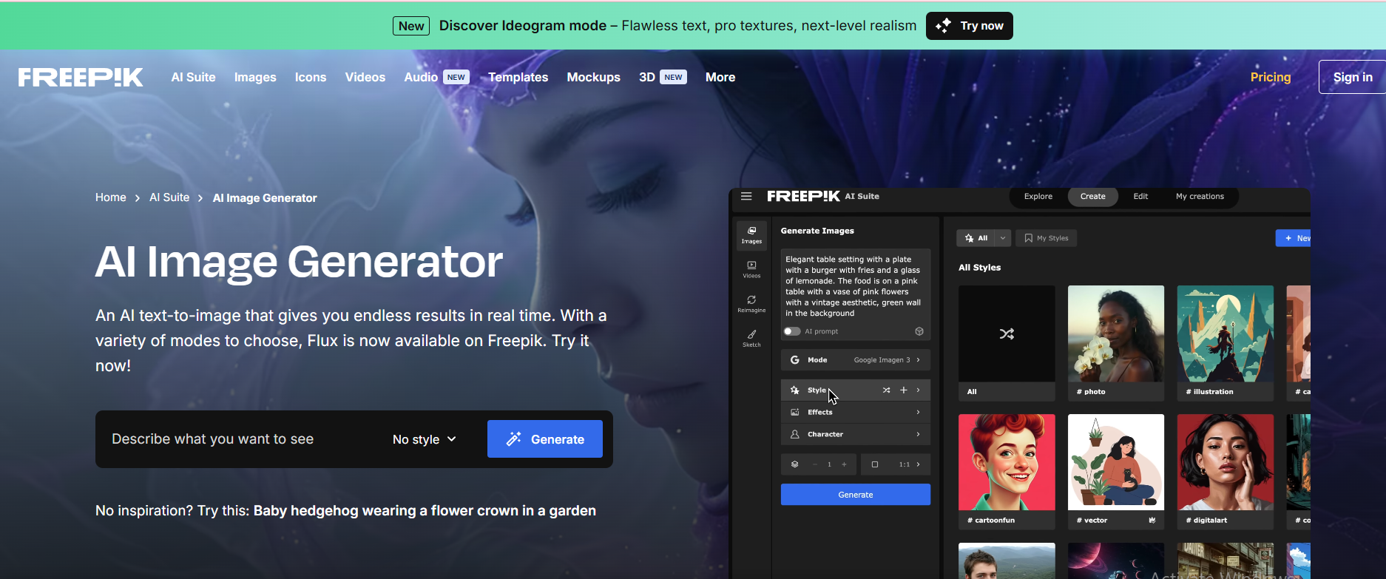This screenshot has width=1386, height=579.
Task: Decrease the image count with the minus icon
Action: tap(815, 464)
